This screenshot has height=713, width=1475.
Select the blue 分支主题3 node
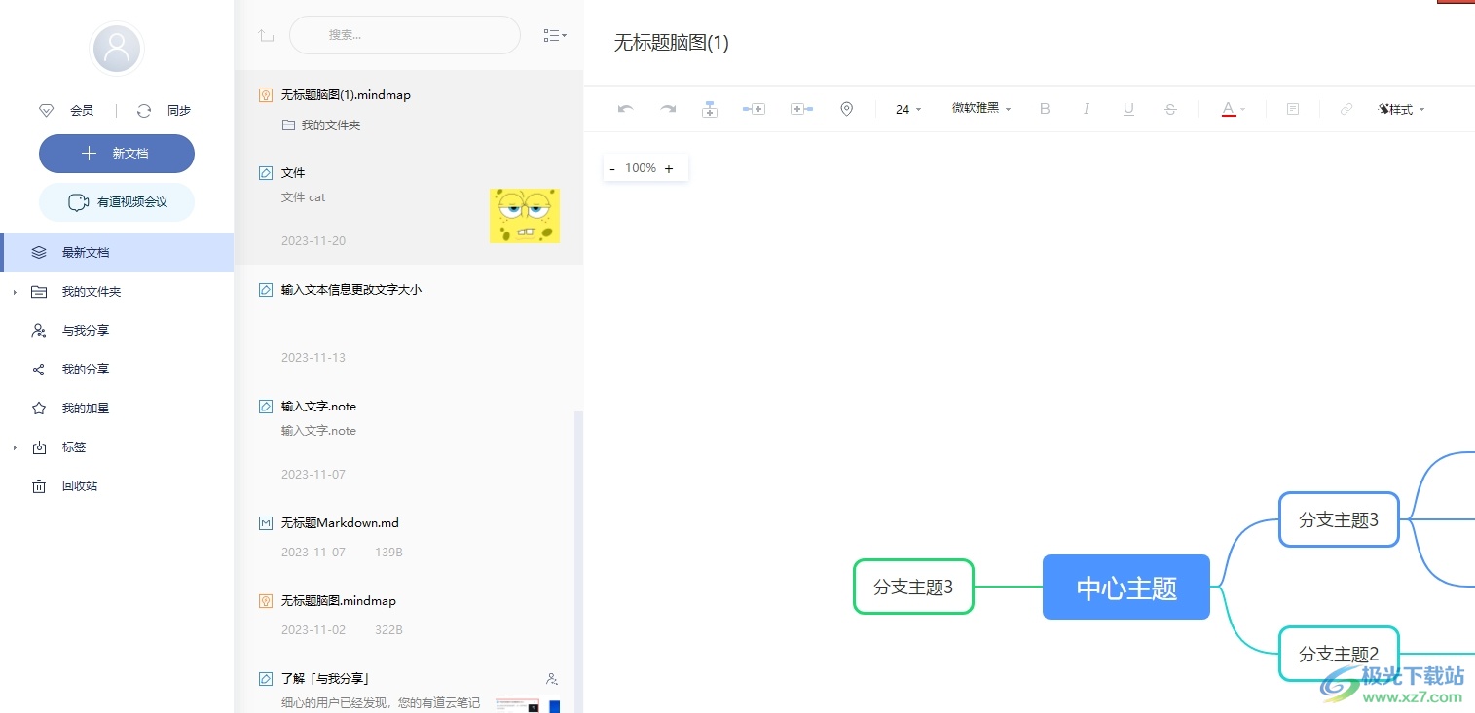1339,519
